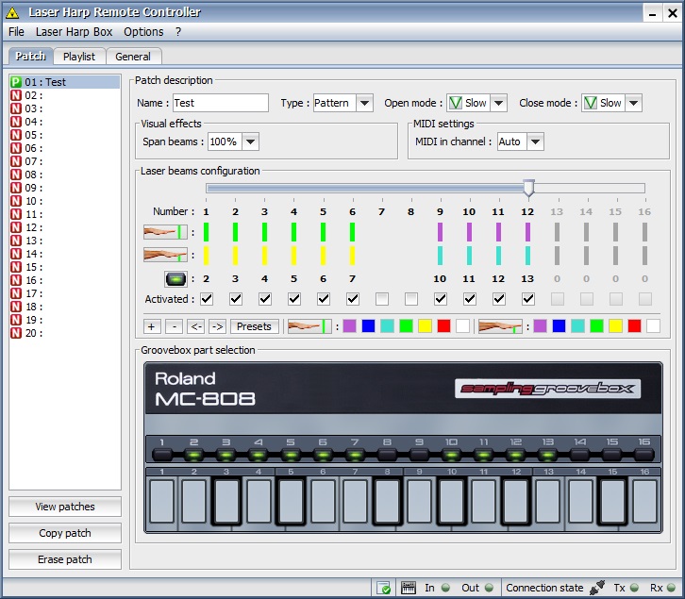Switch to the General tab
This screenshot has height=599, width=685.
coord(133,57)
